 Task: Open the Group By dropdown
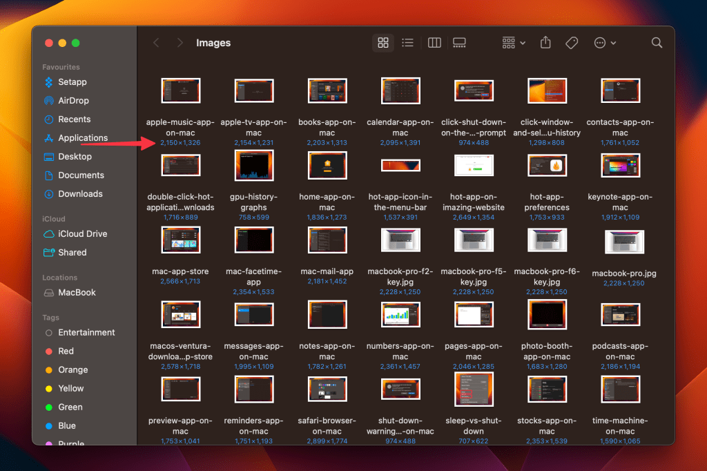click(x=514, y=43)
